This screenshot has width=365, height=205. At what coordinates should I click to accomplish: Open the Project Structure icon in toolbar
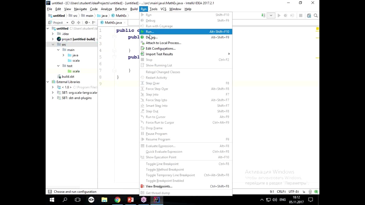coord(309,16)
